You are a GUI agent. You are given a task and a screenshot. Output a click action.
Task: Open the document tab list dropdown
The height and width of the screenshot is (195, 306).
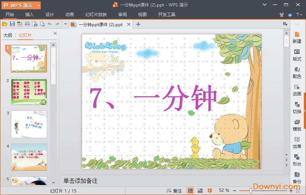point(285,24)
